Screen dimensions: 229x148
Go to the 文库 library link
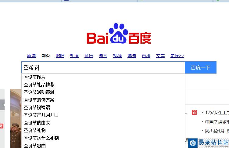(160, 56)
